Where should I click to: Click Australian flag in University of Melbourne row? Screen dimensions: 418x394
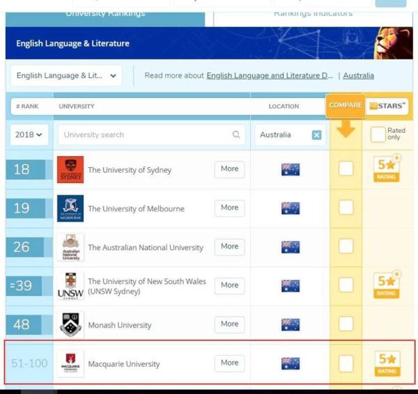click(x=291, y=208)
